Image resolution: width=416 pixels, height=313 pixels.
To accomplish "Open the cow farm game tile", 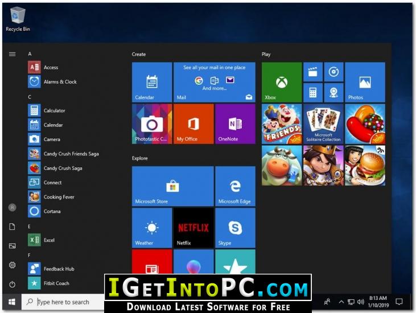I will [x=282, y=165].
